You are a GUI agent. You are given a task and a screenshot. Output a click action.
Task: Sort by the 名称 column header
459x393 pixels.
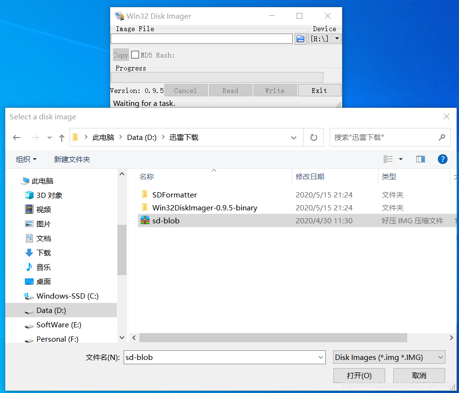[147, 176]
